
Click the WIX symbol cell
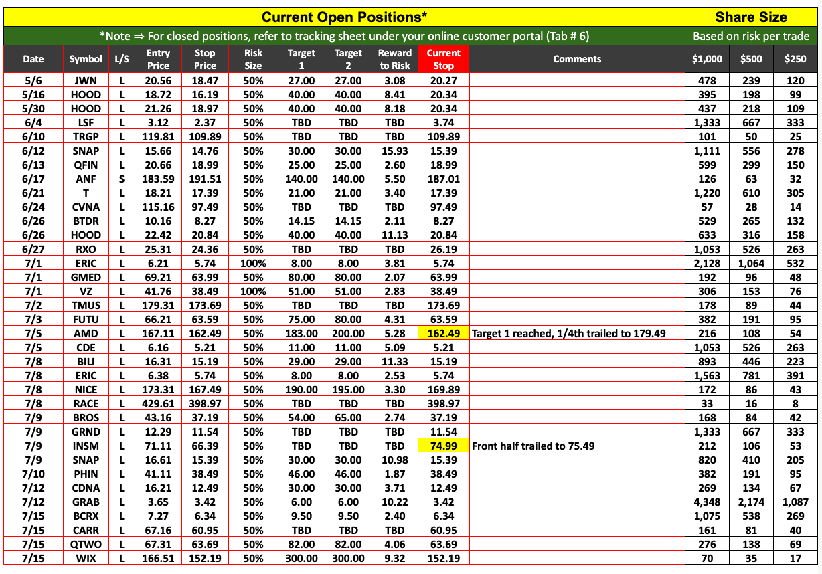86,558
